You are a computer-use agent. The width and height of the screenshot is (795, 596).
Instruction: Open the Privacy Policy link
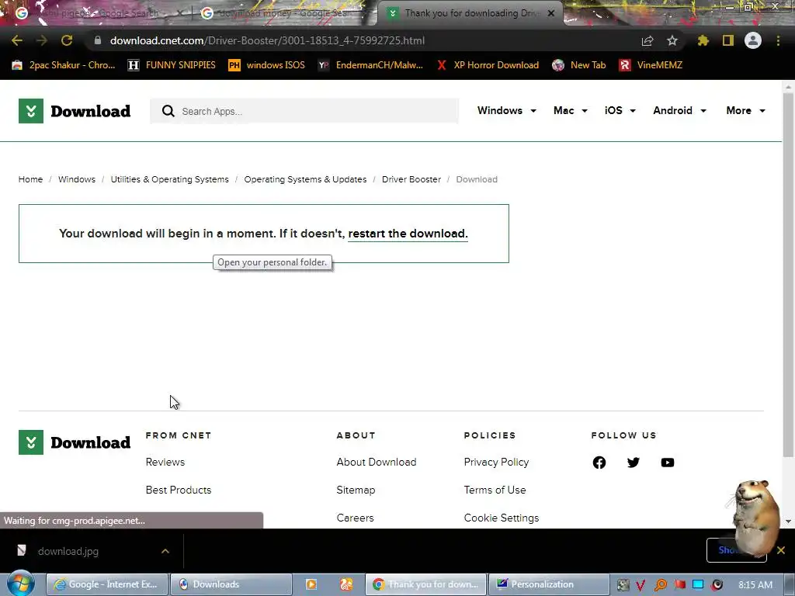496,463
